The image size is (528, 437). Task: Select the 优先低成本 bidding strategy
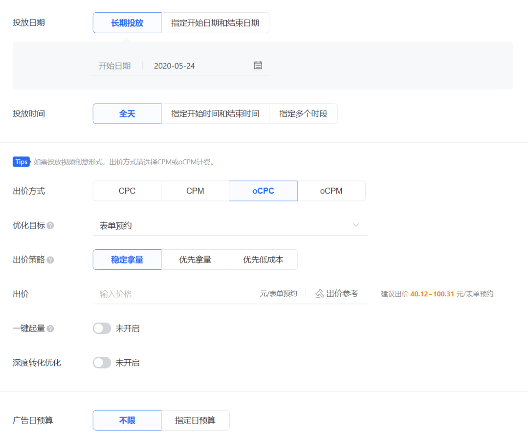coord(263,260)
